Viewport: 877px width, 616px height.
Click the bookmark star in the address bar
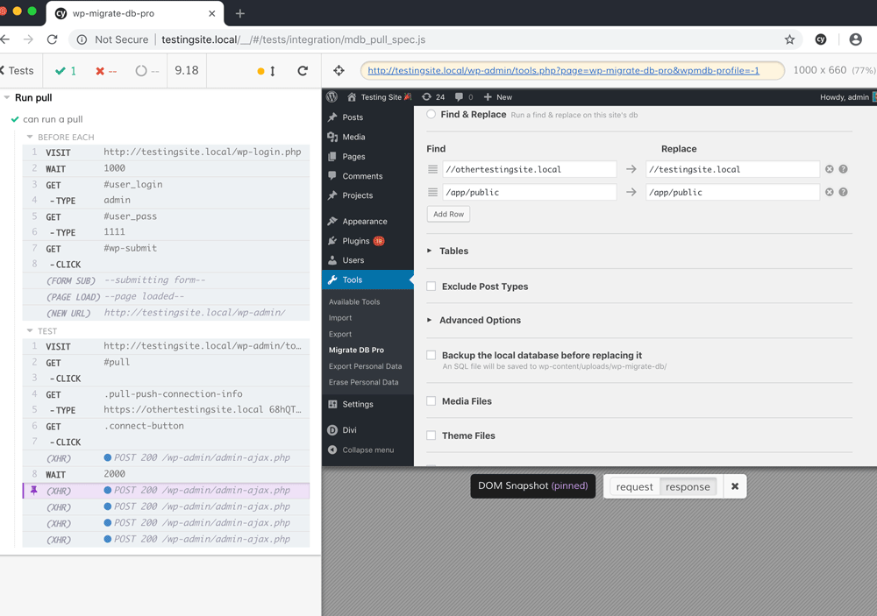pyautogui.click(x=788, y=39)
